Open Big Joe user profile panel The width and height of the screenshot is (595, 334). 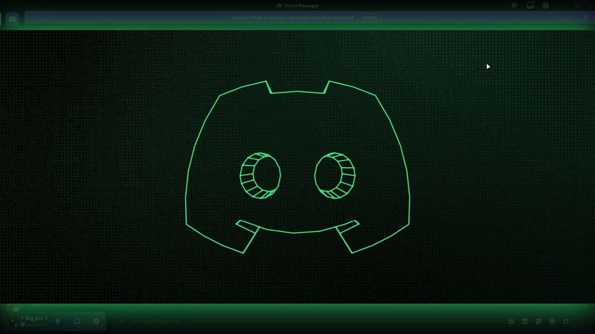click(x=27, y=321)
